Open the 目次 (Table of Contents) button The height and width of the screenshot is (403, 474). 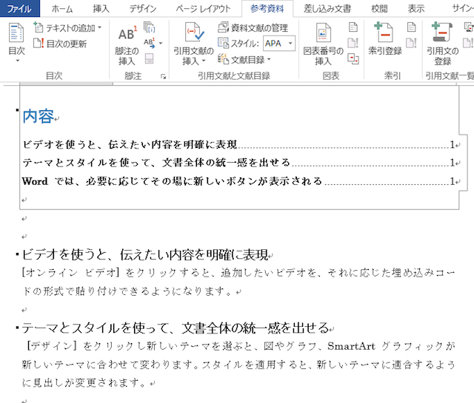pyautogui.click(x=16, y=41)
